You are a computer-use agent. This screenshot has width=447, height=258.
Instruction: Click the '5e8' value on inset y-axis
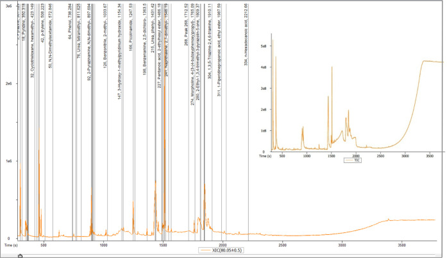pyautogui.click(x=264, y=46)
